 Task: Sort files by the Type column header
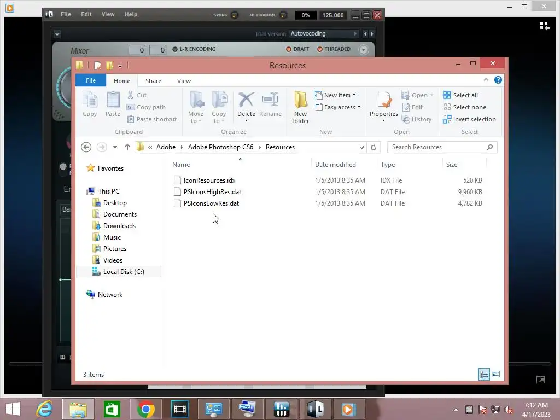(x=410, y=164)
